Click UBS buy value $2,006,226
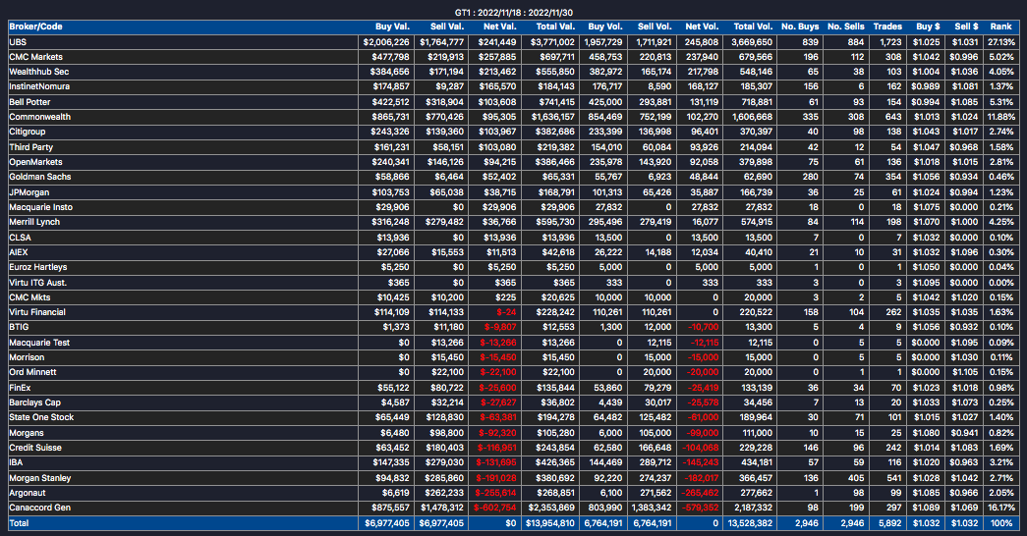 click(x=386, y=42)
